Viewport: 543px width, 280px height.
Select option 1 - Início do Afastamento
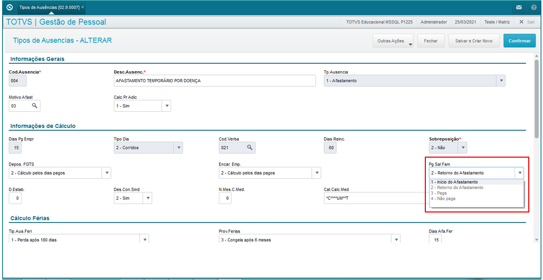coord(477,182)
